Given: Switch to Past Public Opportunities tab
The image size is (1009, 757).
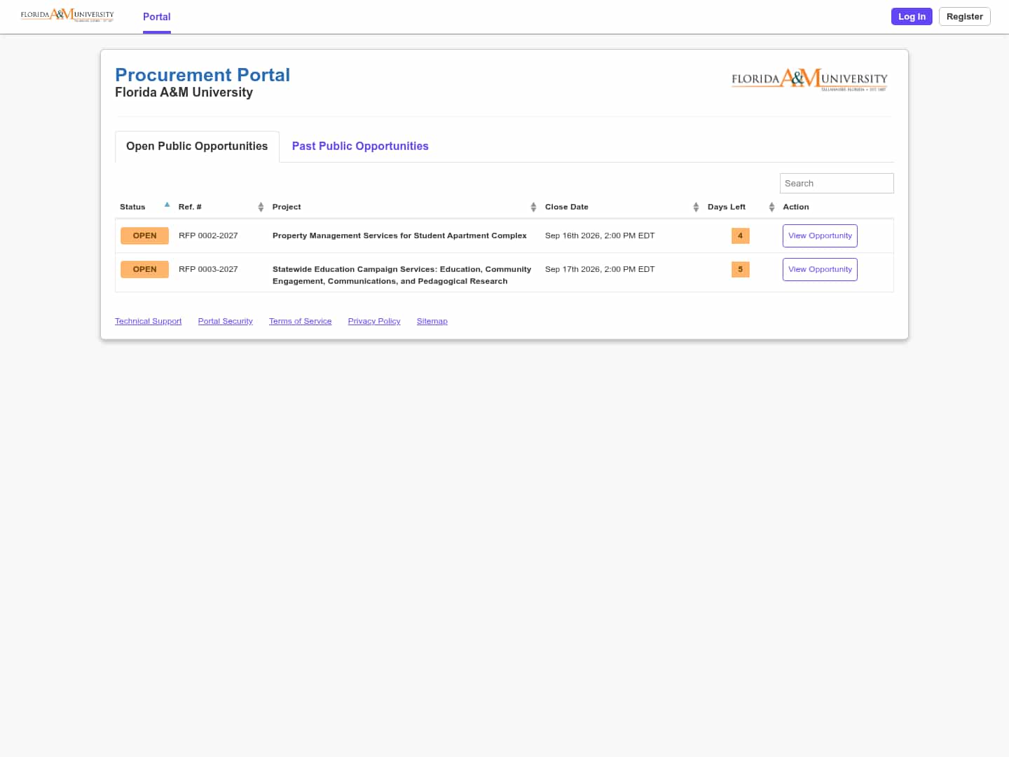Looking at the screenshot, I should coord(360,146).
